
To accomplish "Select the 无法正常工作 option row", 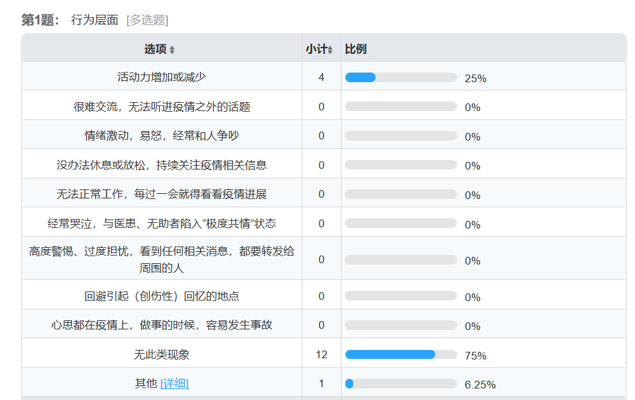I will point(162,194).
